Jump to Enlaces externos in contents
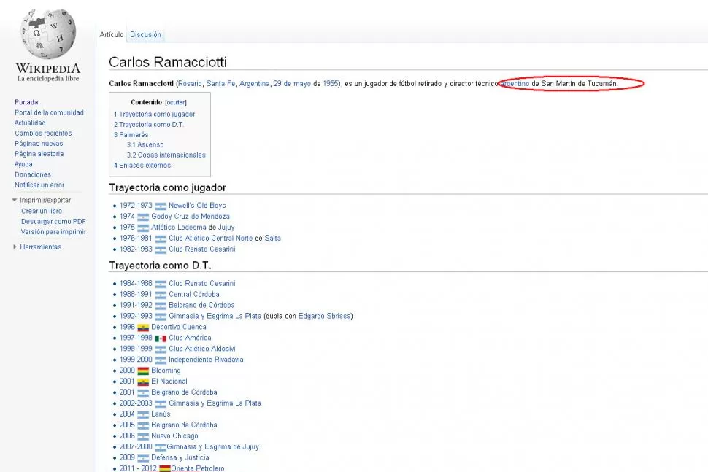 pyautogui.click(x=142, y=165)
